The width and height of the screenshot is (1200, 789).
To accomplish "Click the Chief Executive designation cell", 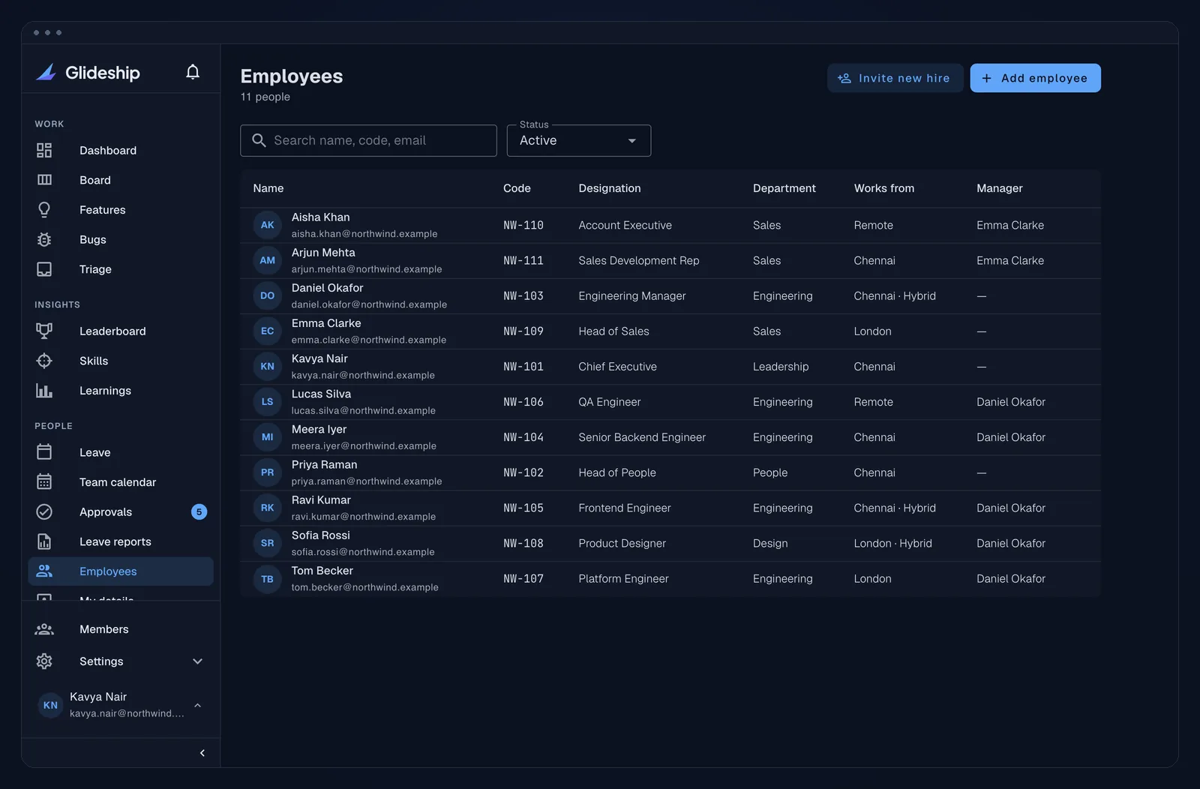I will tap(617, 367).
